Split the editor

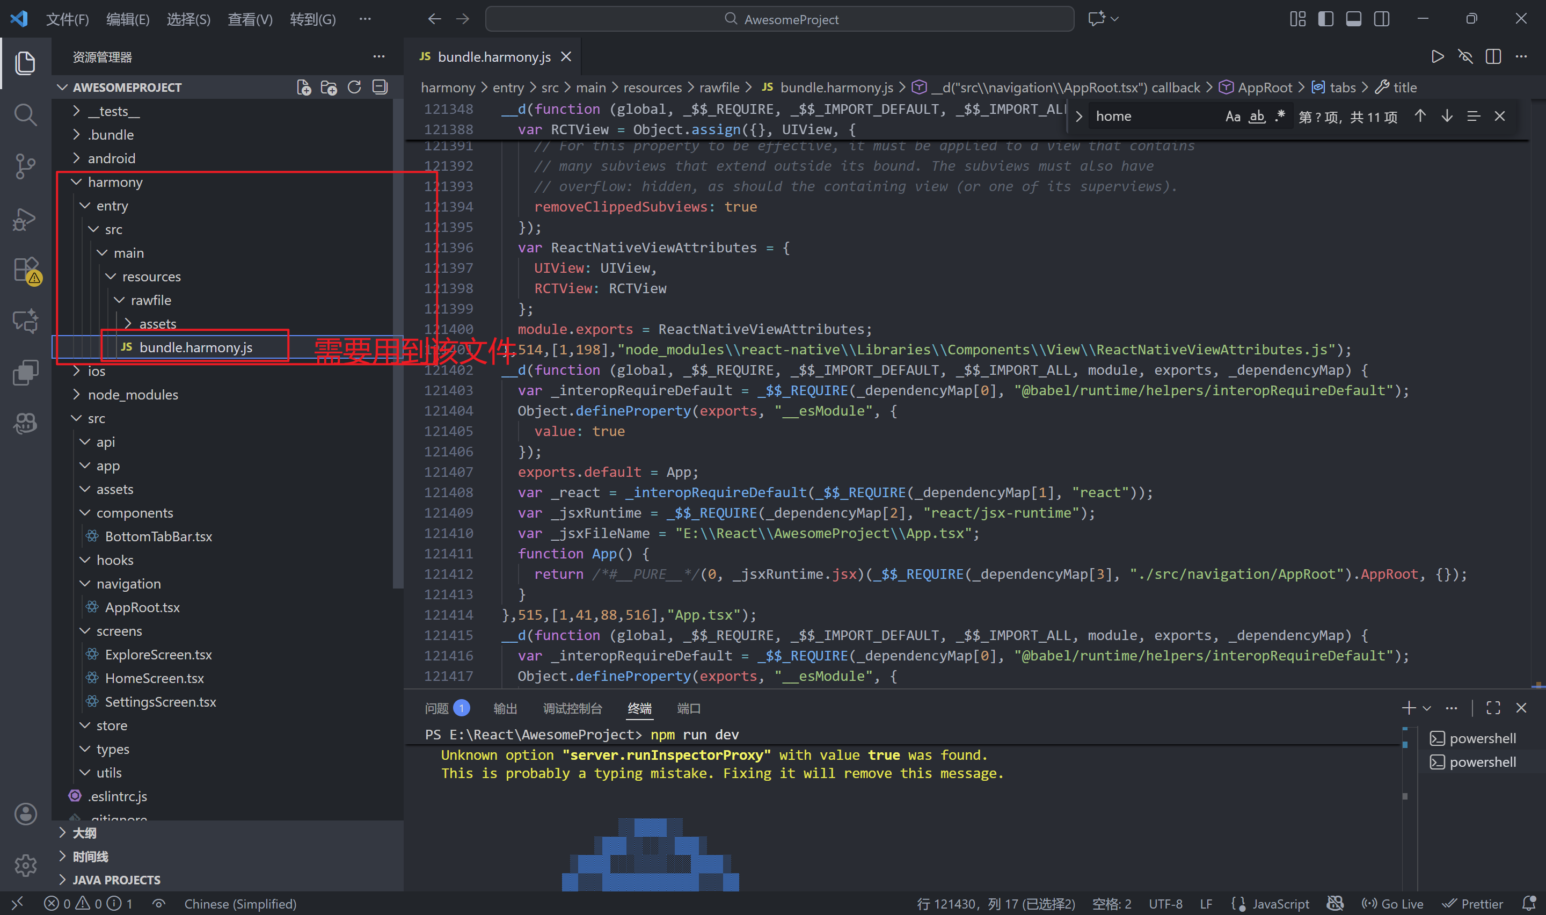click(x=1493, y=56)
